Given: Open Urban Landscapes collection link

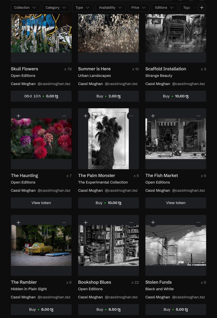Looking at the screenshot, I should tap(94, 76).
